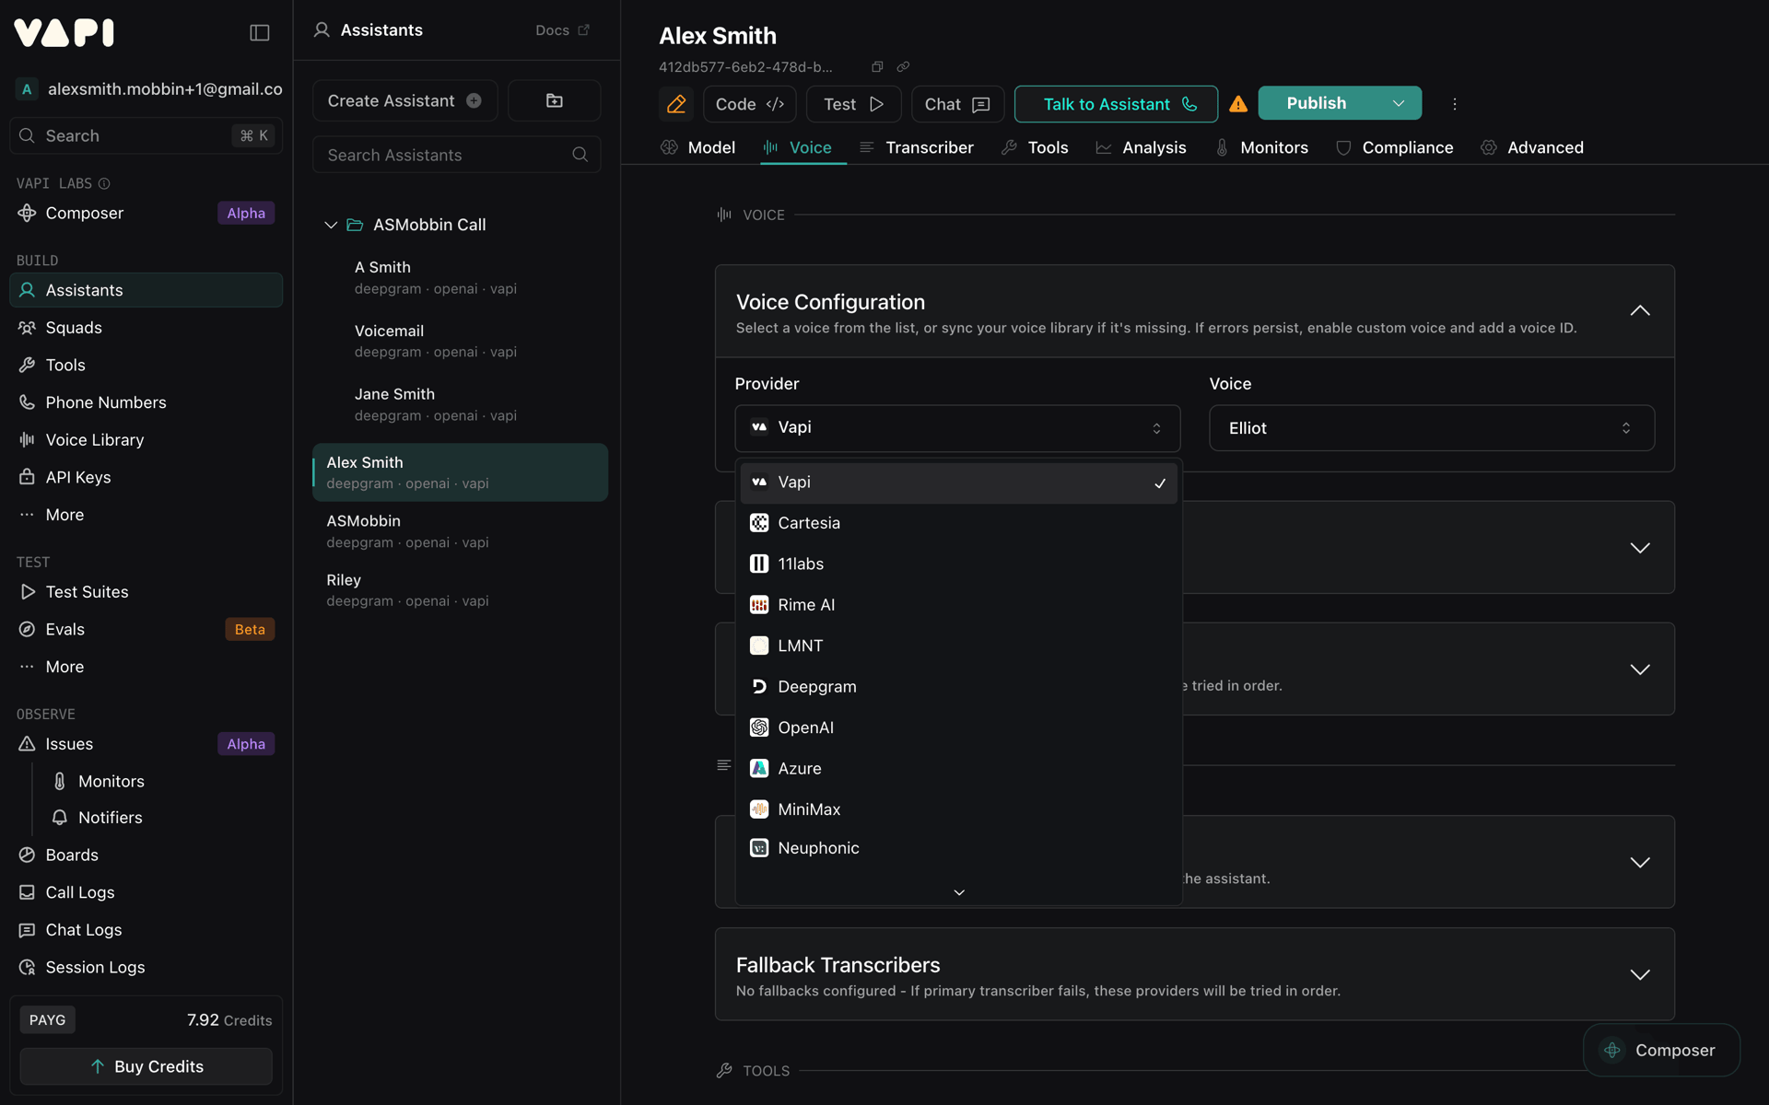Select the checked Vapi provider option

point(958,483)
